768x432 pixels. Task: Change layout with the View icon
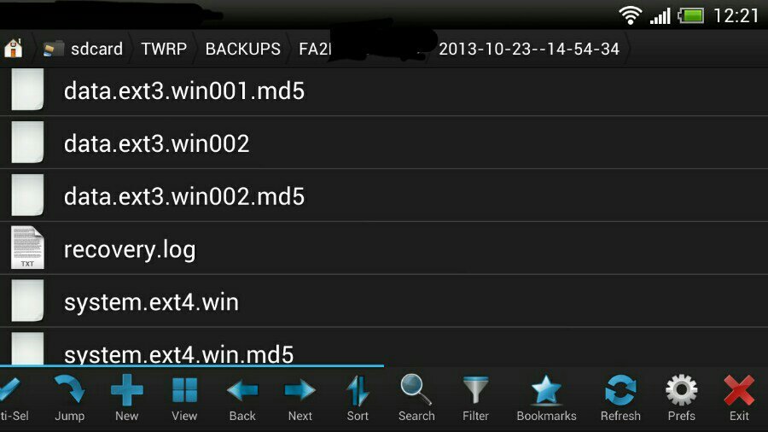tap(184, 398)
